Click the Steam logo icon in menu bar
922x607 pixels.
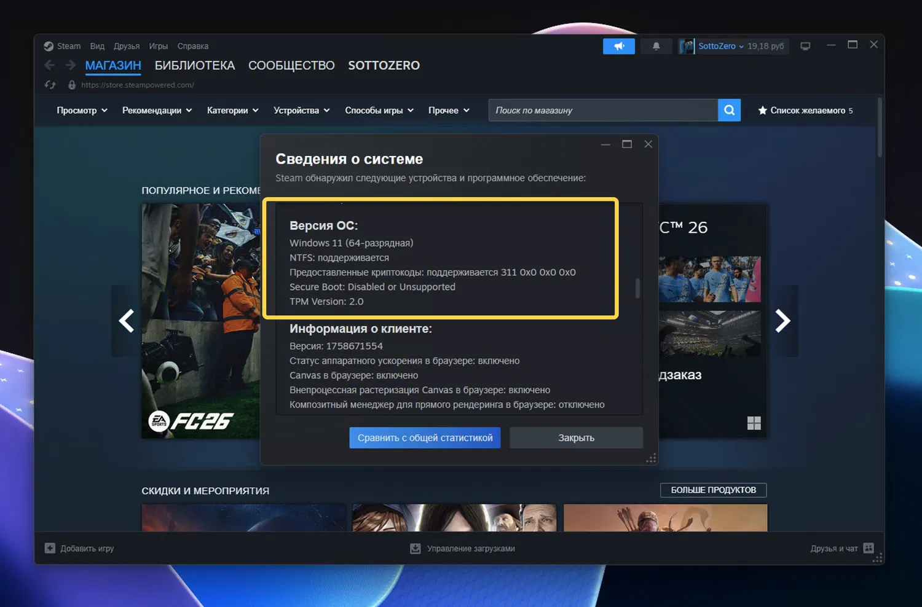pos(49,46)
